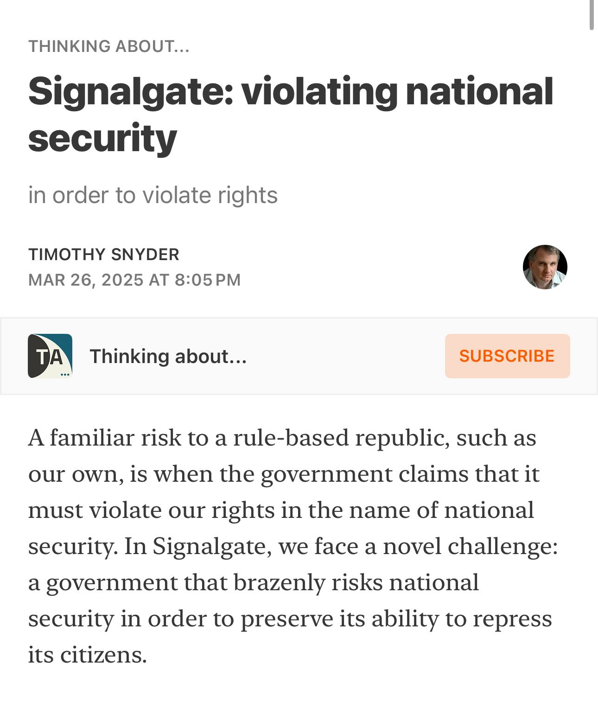Click the TA publication logo icon
This screenshot has width=598, height=708.
pyautogui.click(x=50, y=356)
